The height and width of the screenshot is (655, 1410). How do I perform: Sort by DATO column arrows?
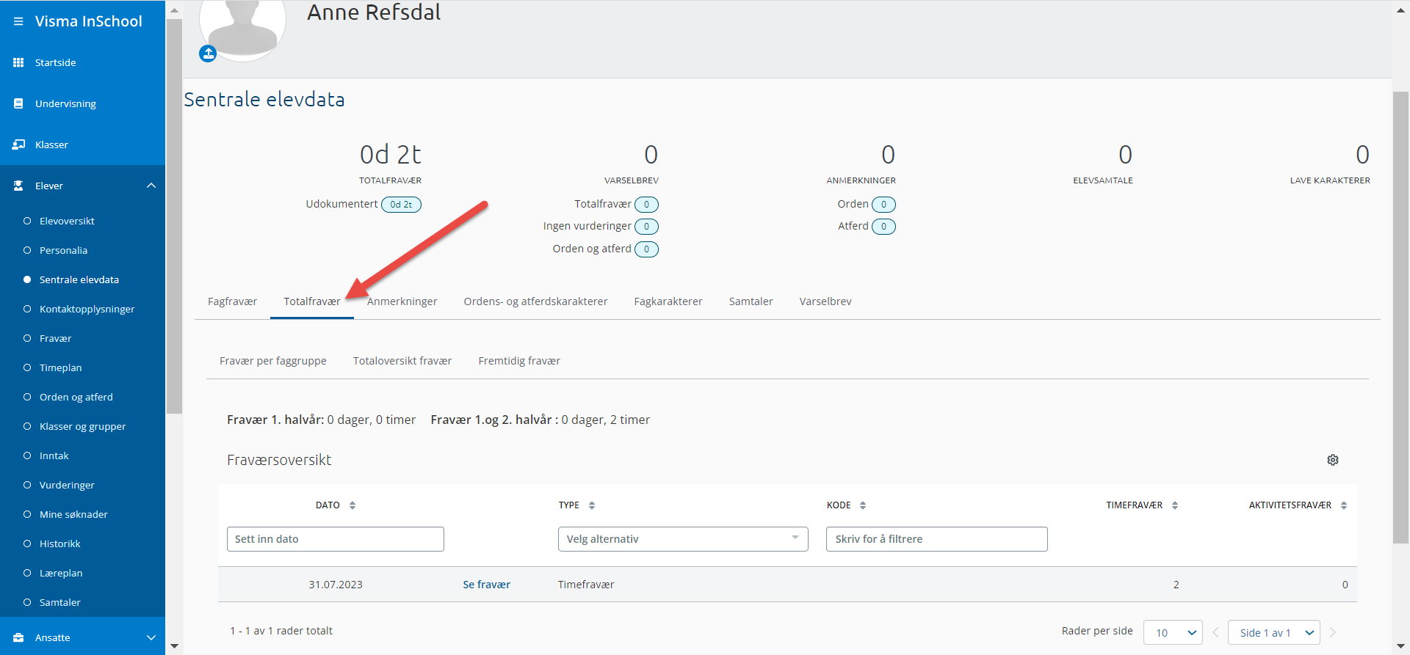[x=352, y=505]
